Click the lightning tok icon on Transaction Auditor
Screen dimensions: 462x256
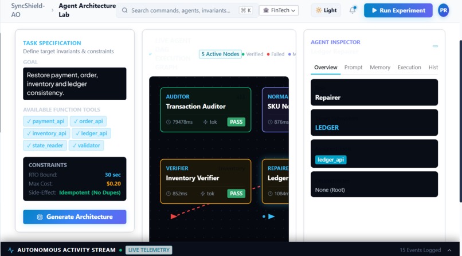click(x=205, y=122)
